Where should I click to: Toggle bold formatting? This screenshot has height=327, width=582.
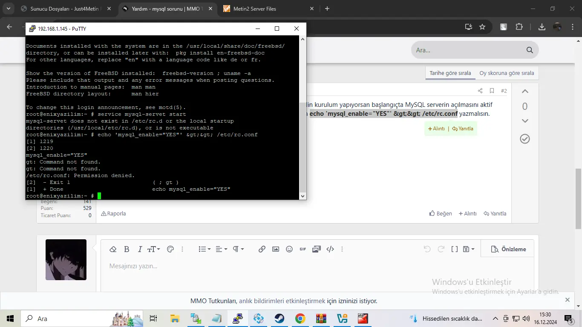tap(127, 249)
